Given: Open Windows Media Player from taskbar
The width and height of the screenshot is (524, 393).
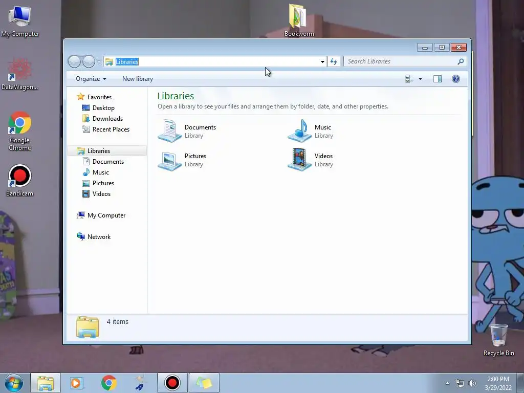Looking at the screenshot, I should coord(77,383).
